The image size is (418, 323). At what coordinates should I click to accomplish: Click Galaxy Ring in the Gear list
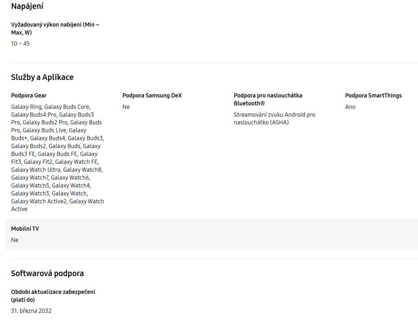[27, 107]
